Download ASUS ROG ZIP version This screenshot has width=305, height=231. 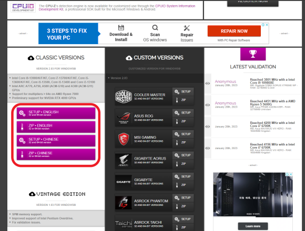[x=183, y=121]
